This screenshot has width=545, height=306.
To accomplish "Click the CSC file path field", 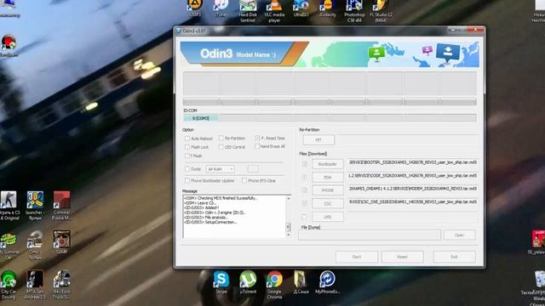I will (x=413, y=201).
